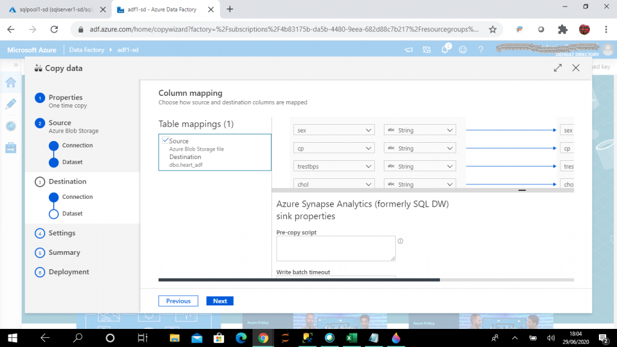Screen dimensions: 617x347
Task: Open Excel from the taskbar
Action: [x=351, y=338]
